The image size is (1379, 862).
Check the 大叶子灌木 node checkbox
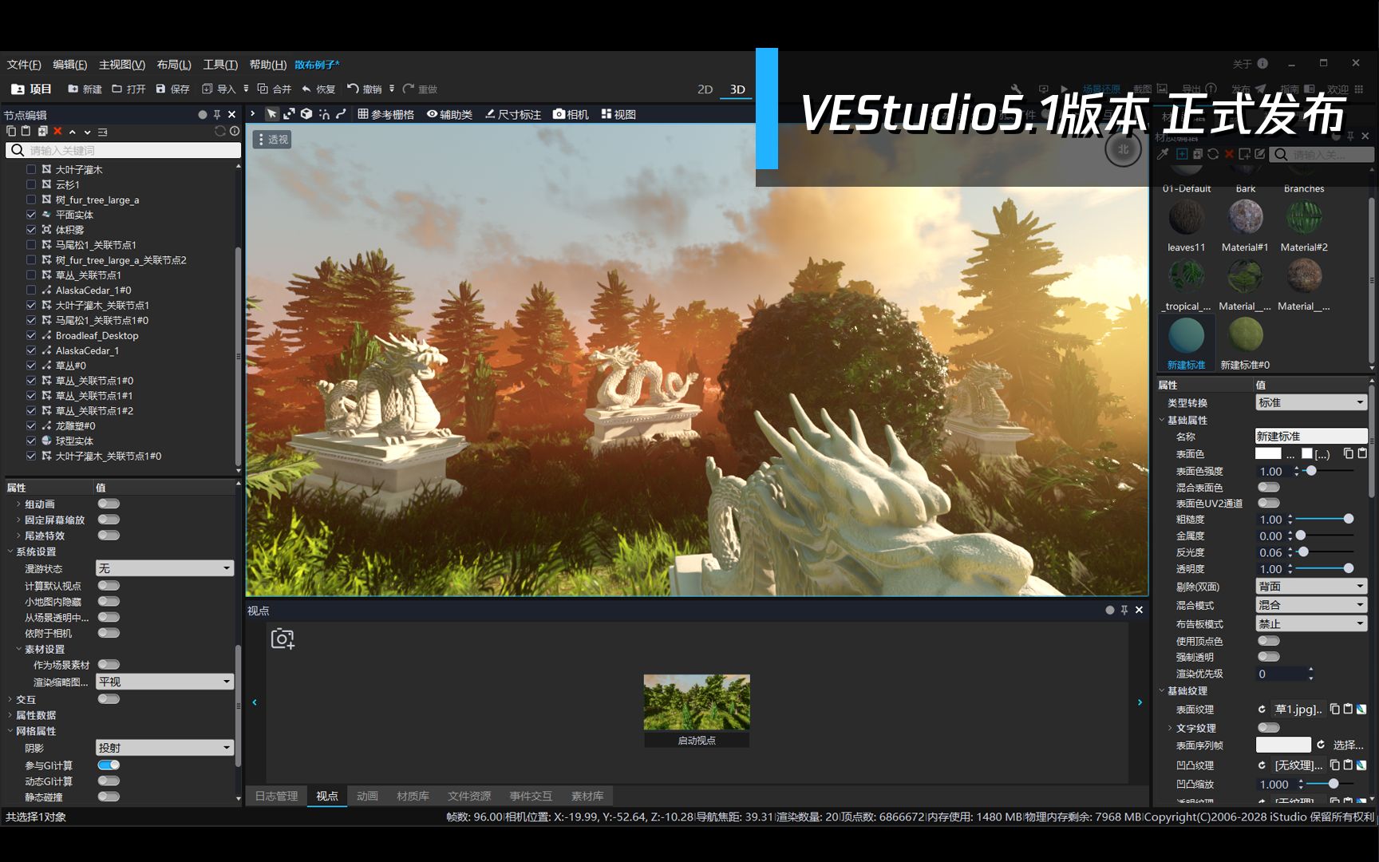coord(31,169)
